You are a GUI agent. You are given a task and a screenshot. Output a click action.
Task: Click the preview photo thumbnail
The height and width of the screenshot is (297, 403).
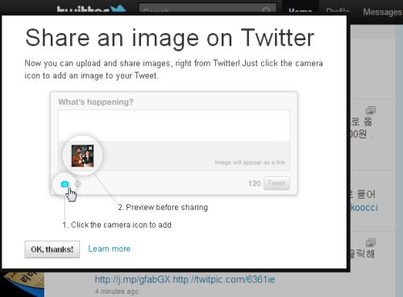pyautogui.click(x=82, y=156)
